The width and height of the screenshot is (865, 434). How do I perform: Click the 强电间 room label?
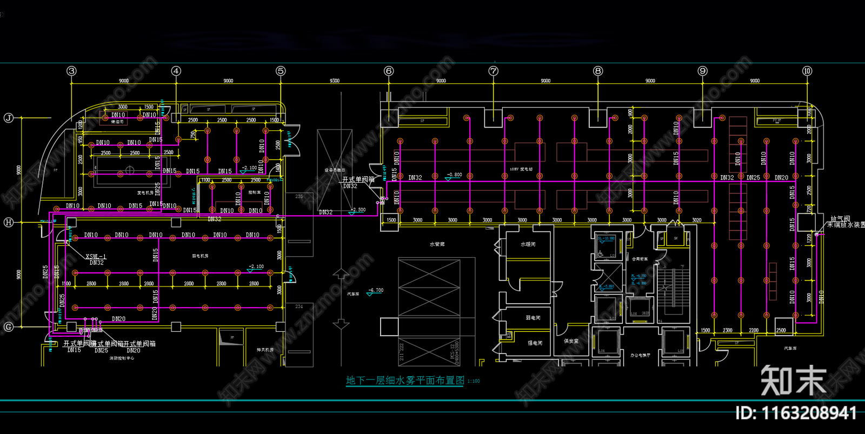(535, 343)
